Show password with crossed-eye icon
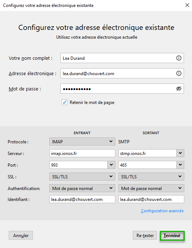 tap(179, 89)
